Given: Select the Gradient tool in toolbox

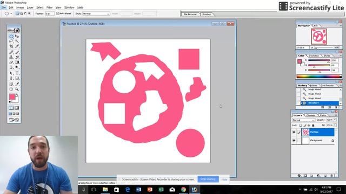Looking at the screenshot, I should coord(17,63).
